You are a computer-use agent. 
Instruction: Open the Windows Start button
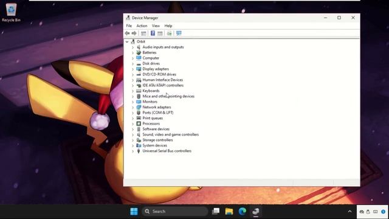[x=134, y=211]
